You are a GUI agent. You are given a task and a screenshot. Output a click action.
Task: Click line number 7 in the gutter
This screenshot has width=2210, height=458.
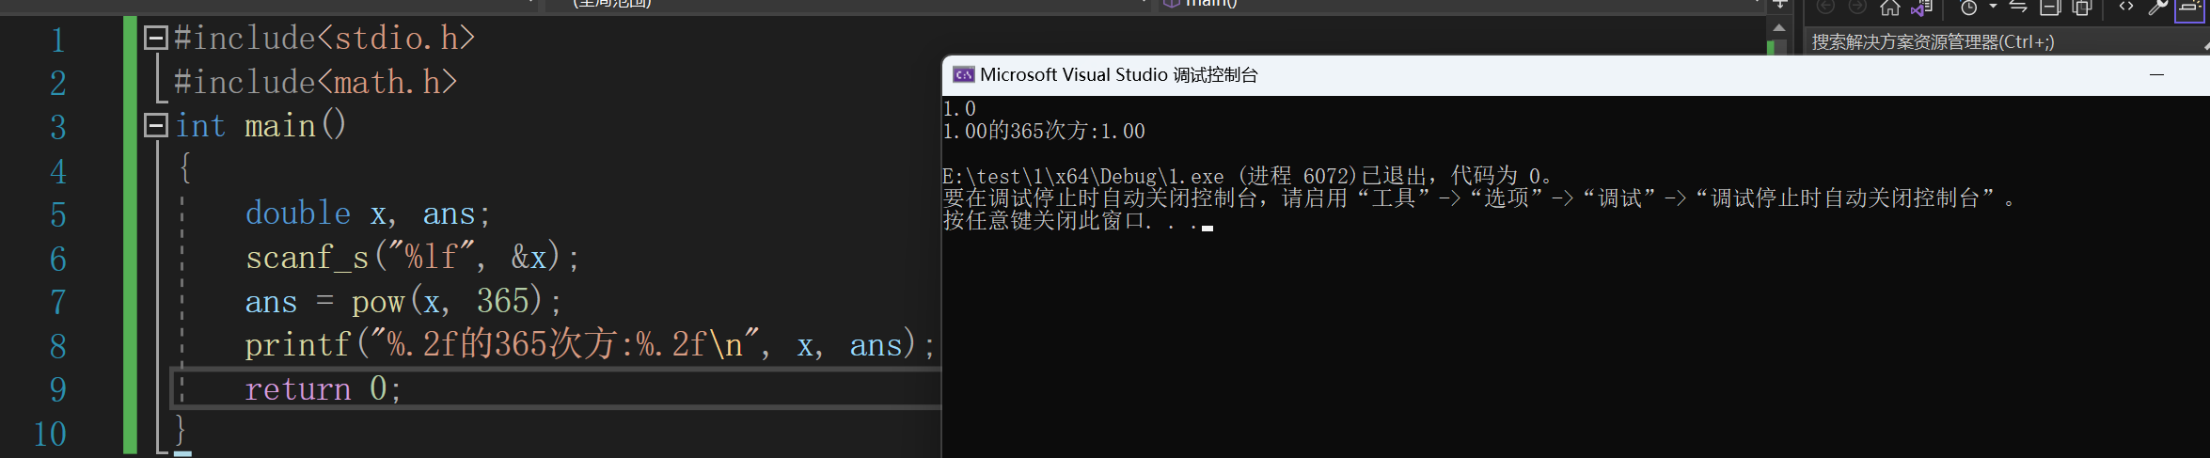tap(57, 302)
